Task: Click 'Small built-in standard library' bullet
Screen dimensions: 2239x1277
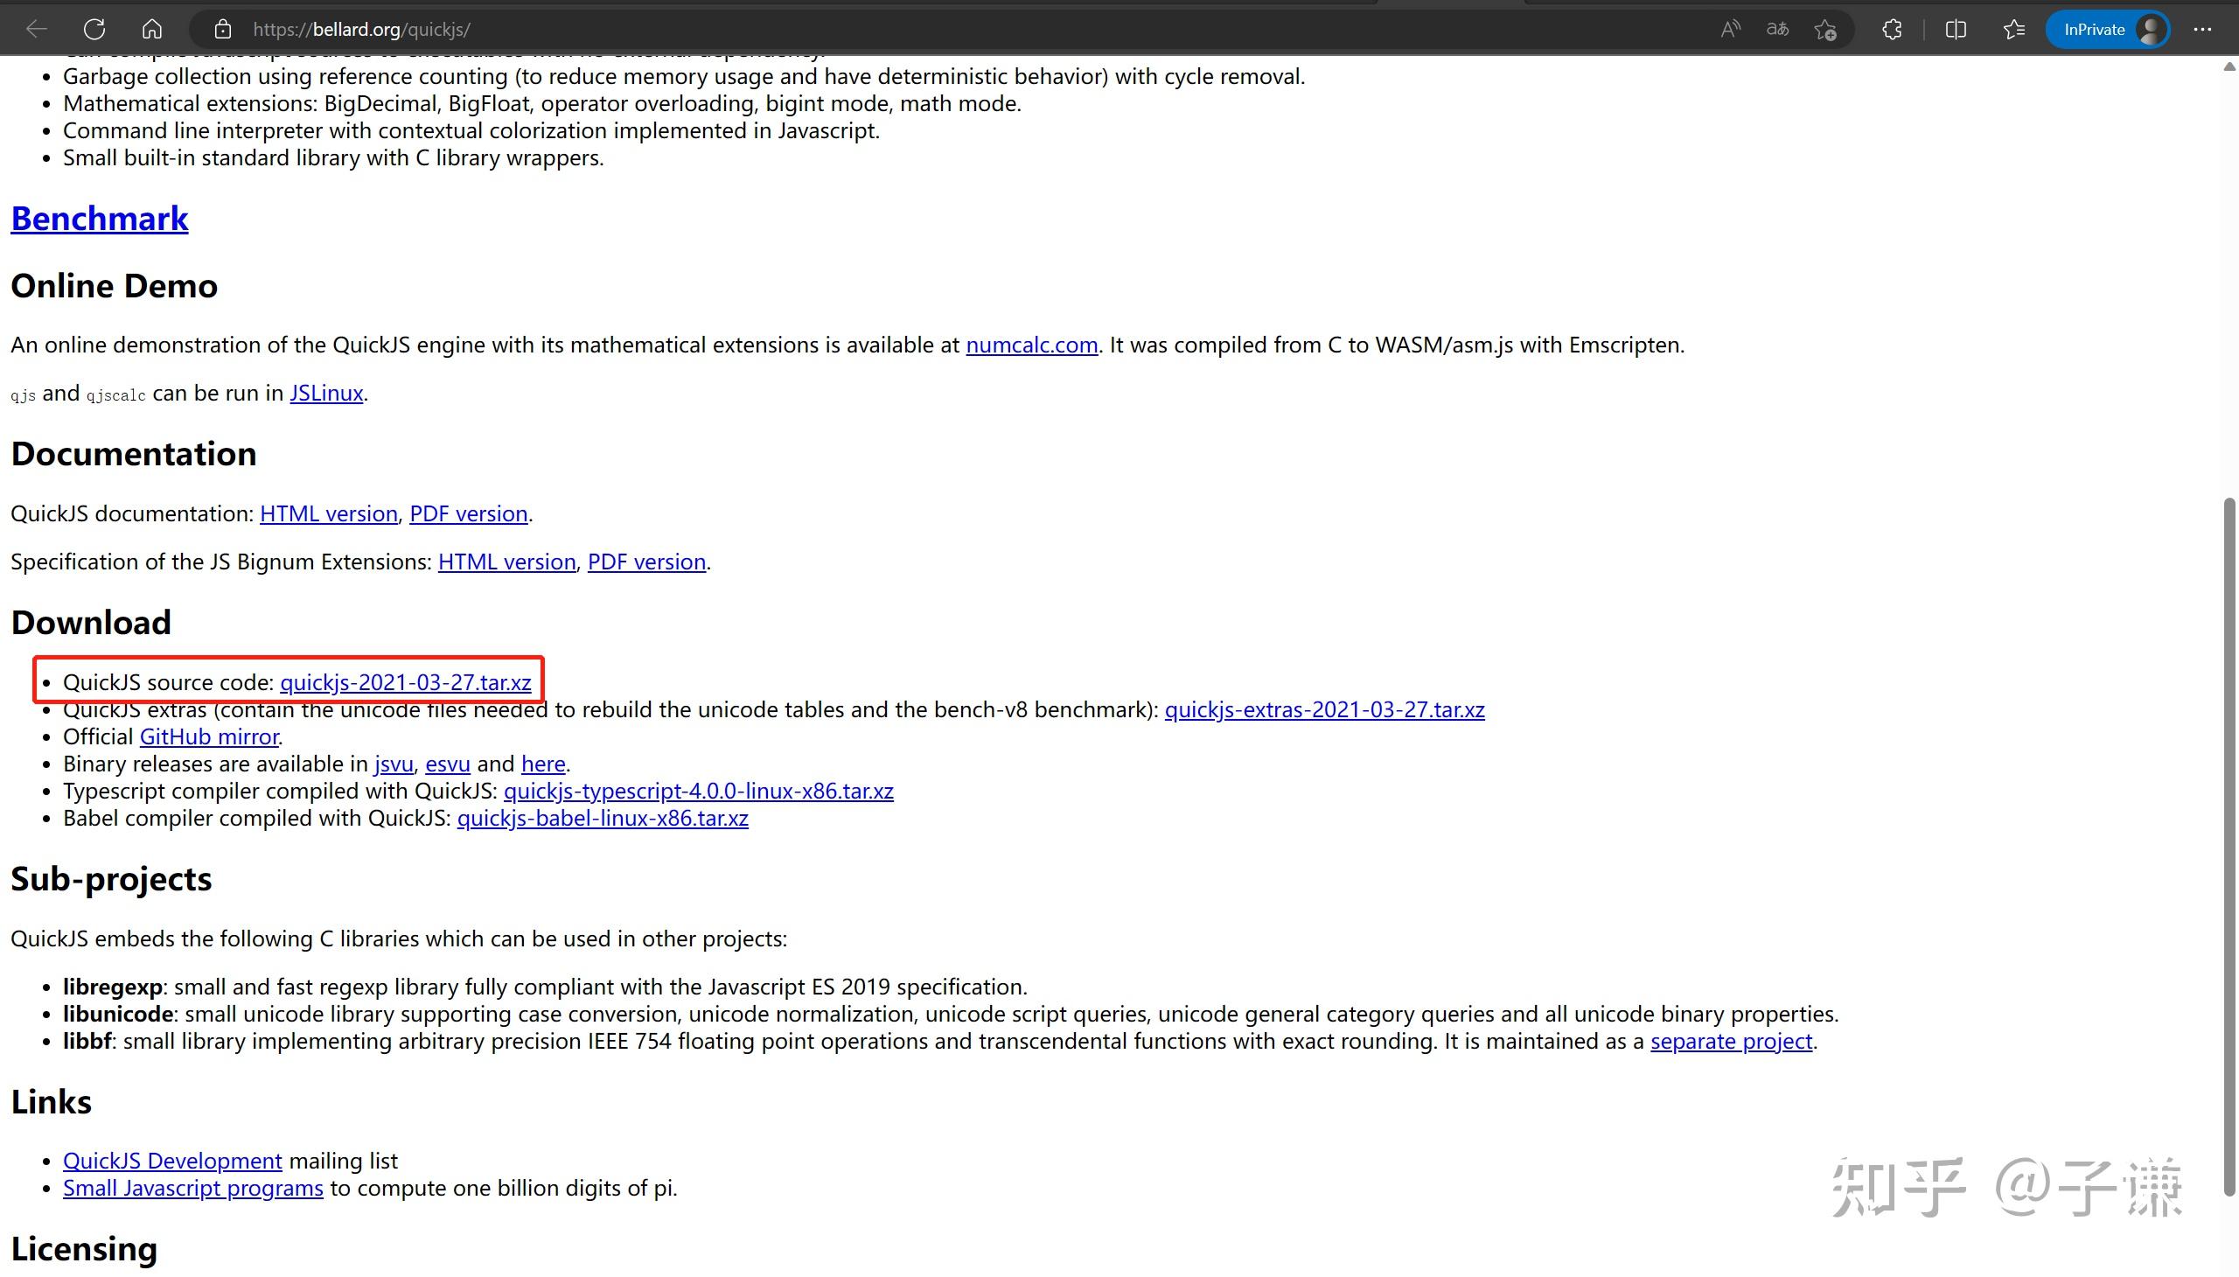Action: 333,157
